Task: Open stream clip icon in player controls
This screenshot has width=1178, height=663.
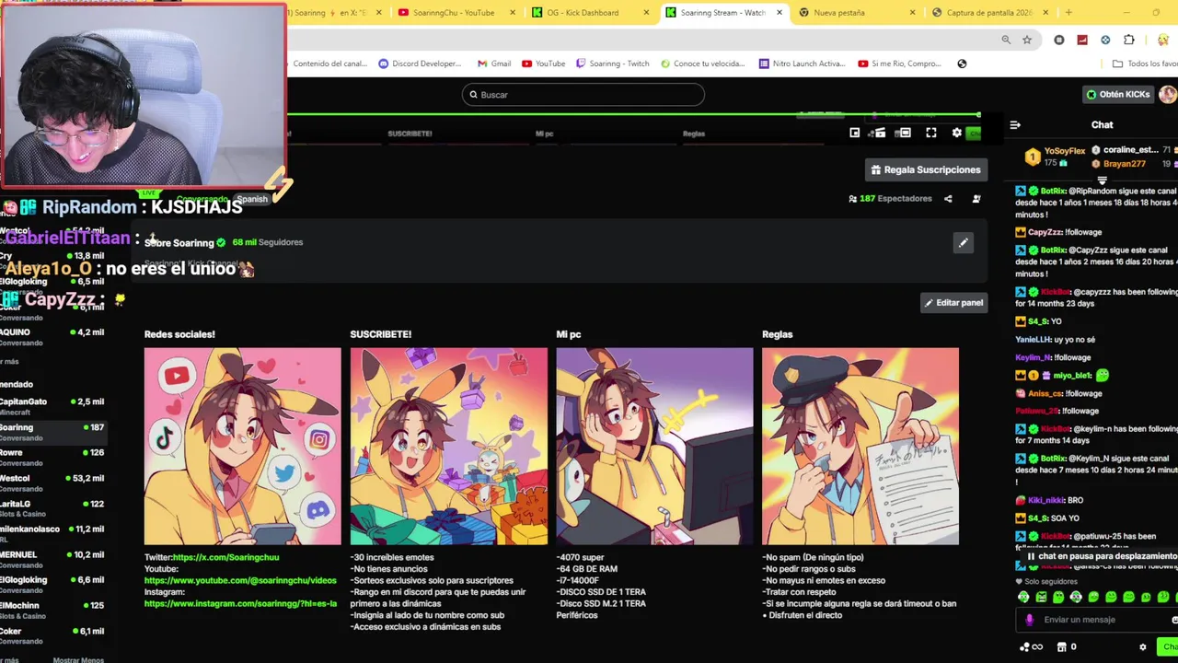Action: click(x=879, y=134)
